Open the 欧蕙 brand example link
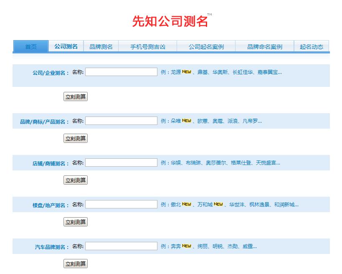Image resolution: width=342 pixels, height=274 pixels. [203, 121]
